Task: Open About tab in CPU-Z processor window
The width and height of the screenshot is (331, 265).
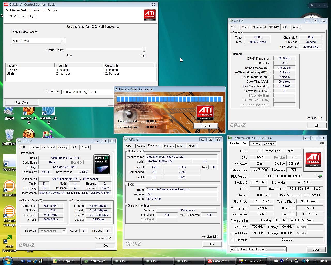Action: 85,147
